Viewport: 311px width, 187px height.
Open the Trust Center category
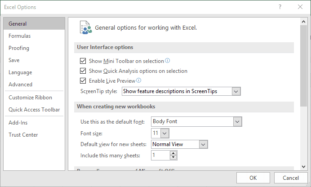pyautogui.click(x=34, y=135)
